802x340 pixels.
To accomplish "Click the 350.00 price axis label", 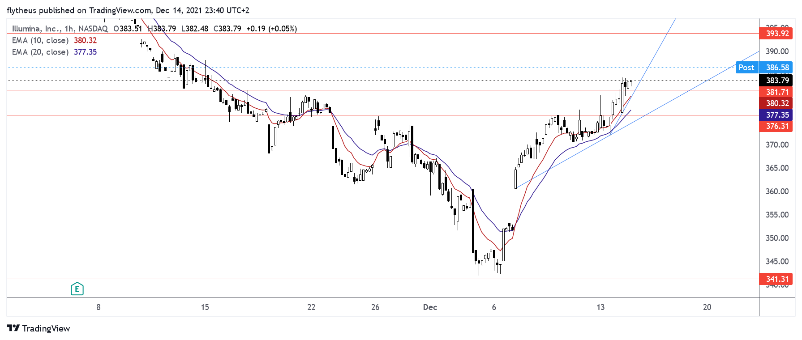I will pyautogui.click(x=777, y=238).
